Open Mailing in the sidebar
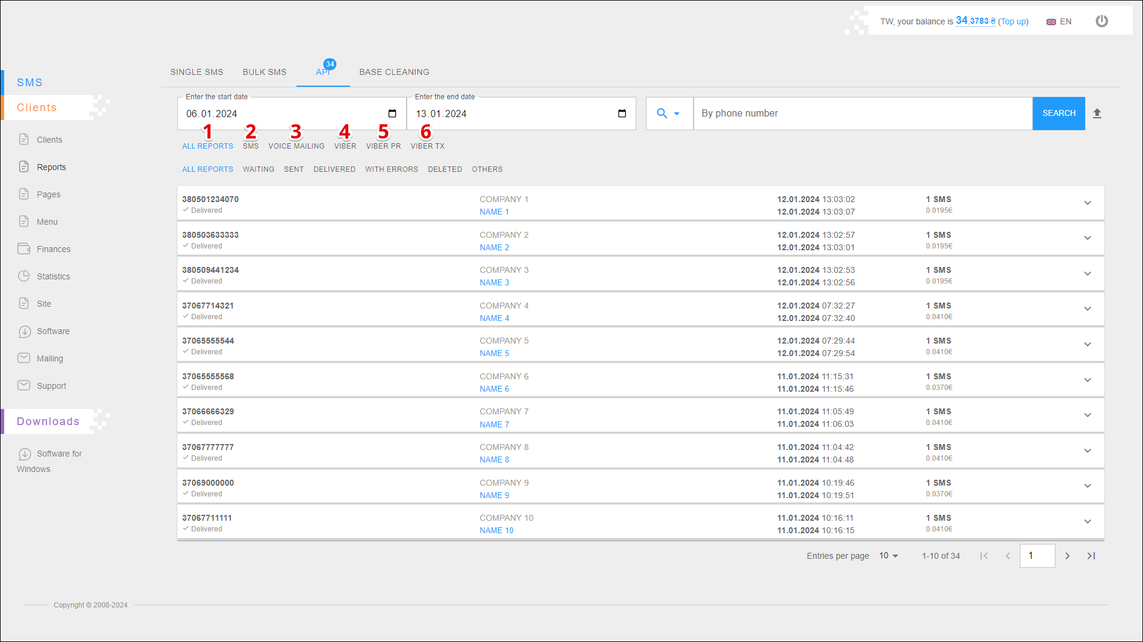The image size is (1143, 642). 49,358
